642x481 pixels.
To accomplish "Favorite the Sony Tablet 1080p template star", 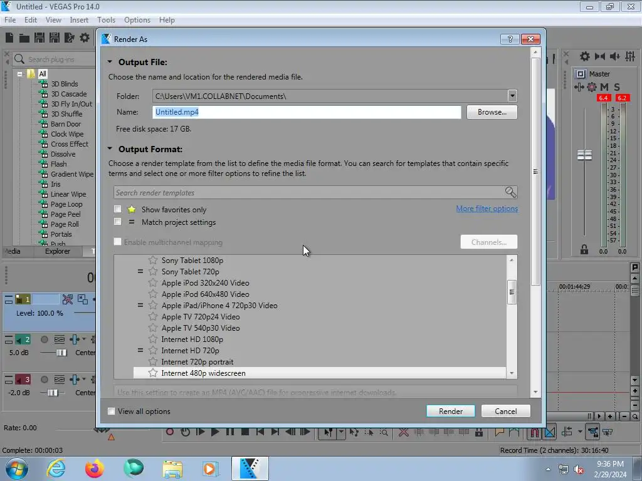I will [153, 260].
